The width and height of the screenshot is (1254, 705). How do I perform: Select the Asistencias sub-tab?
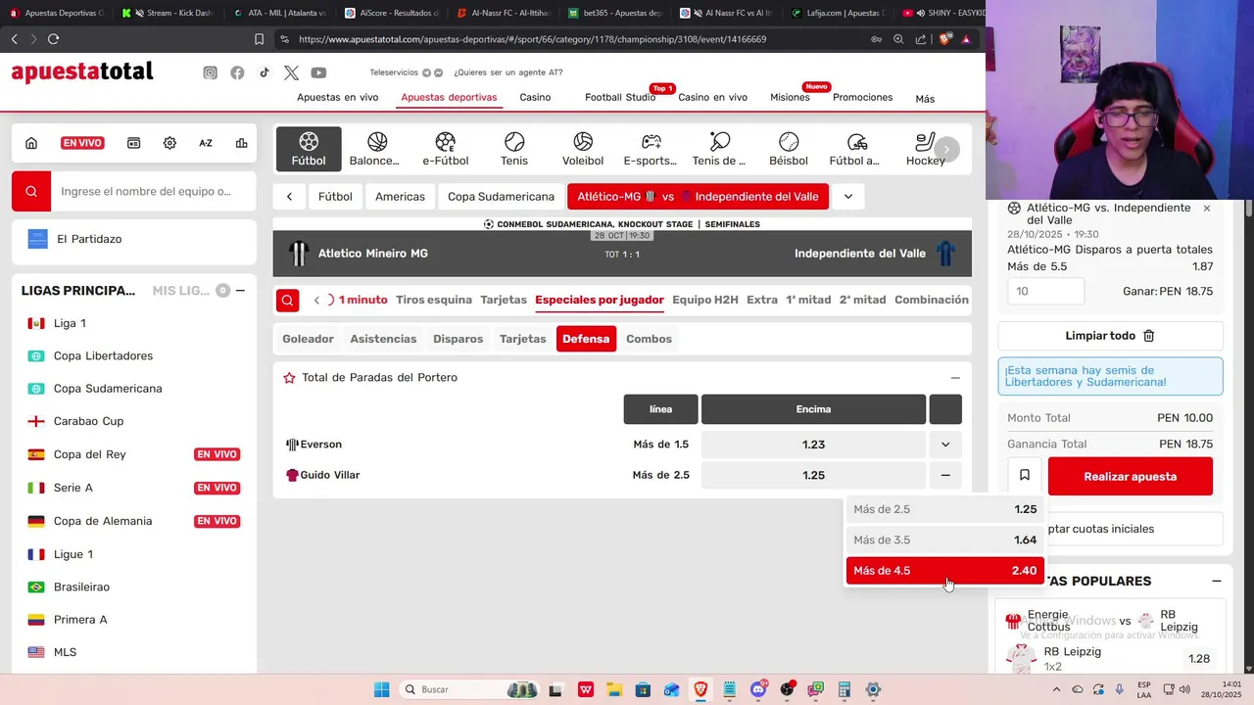pos(383,339)
